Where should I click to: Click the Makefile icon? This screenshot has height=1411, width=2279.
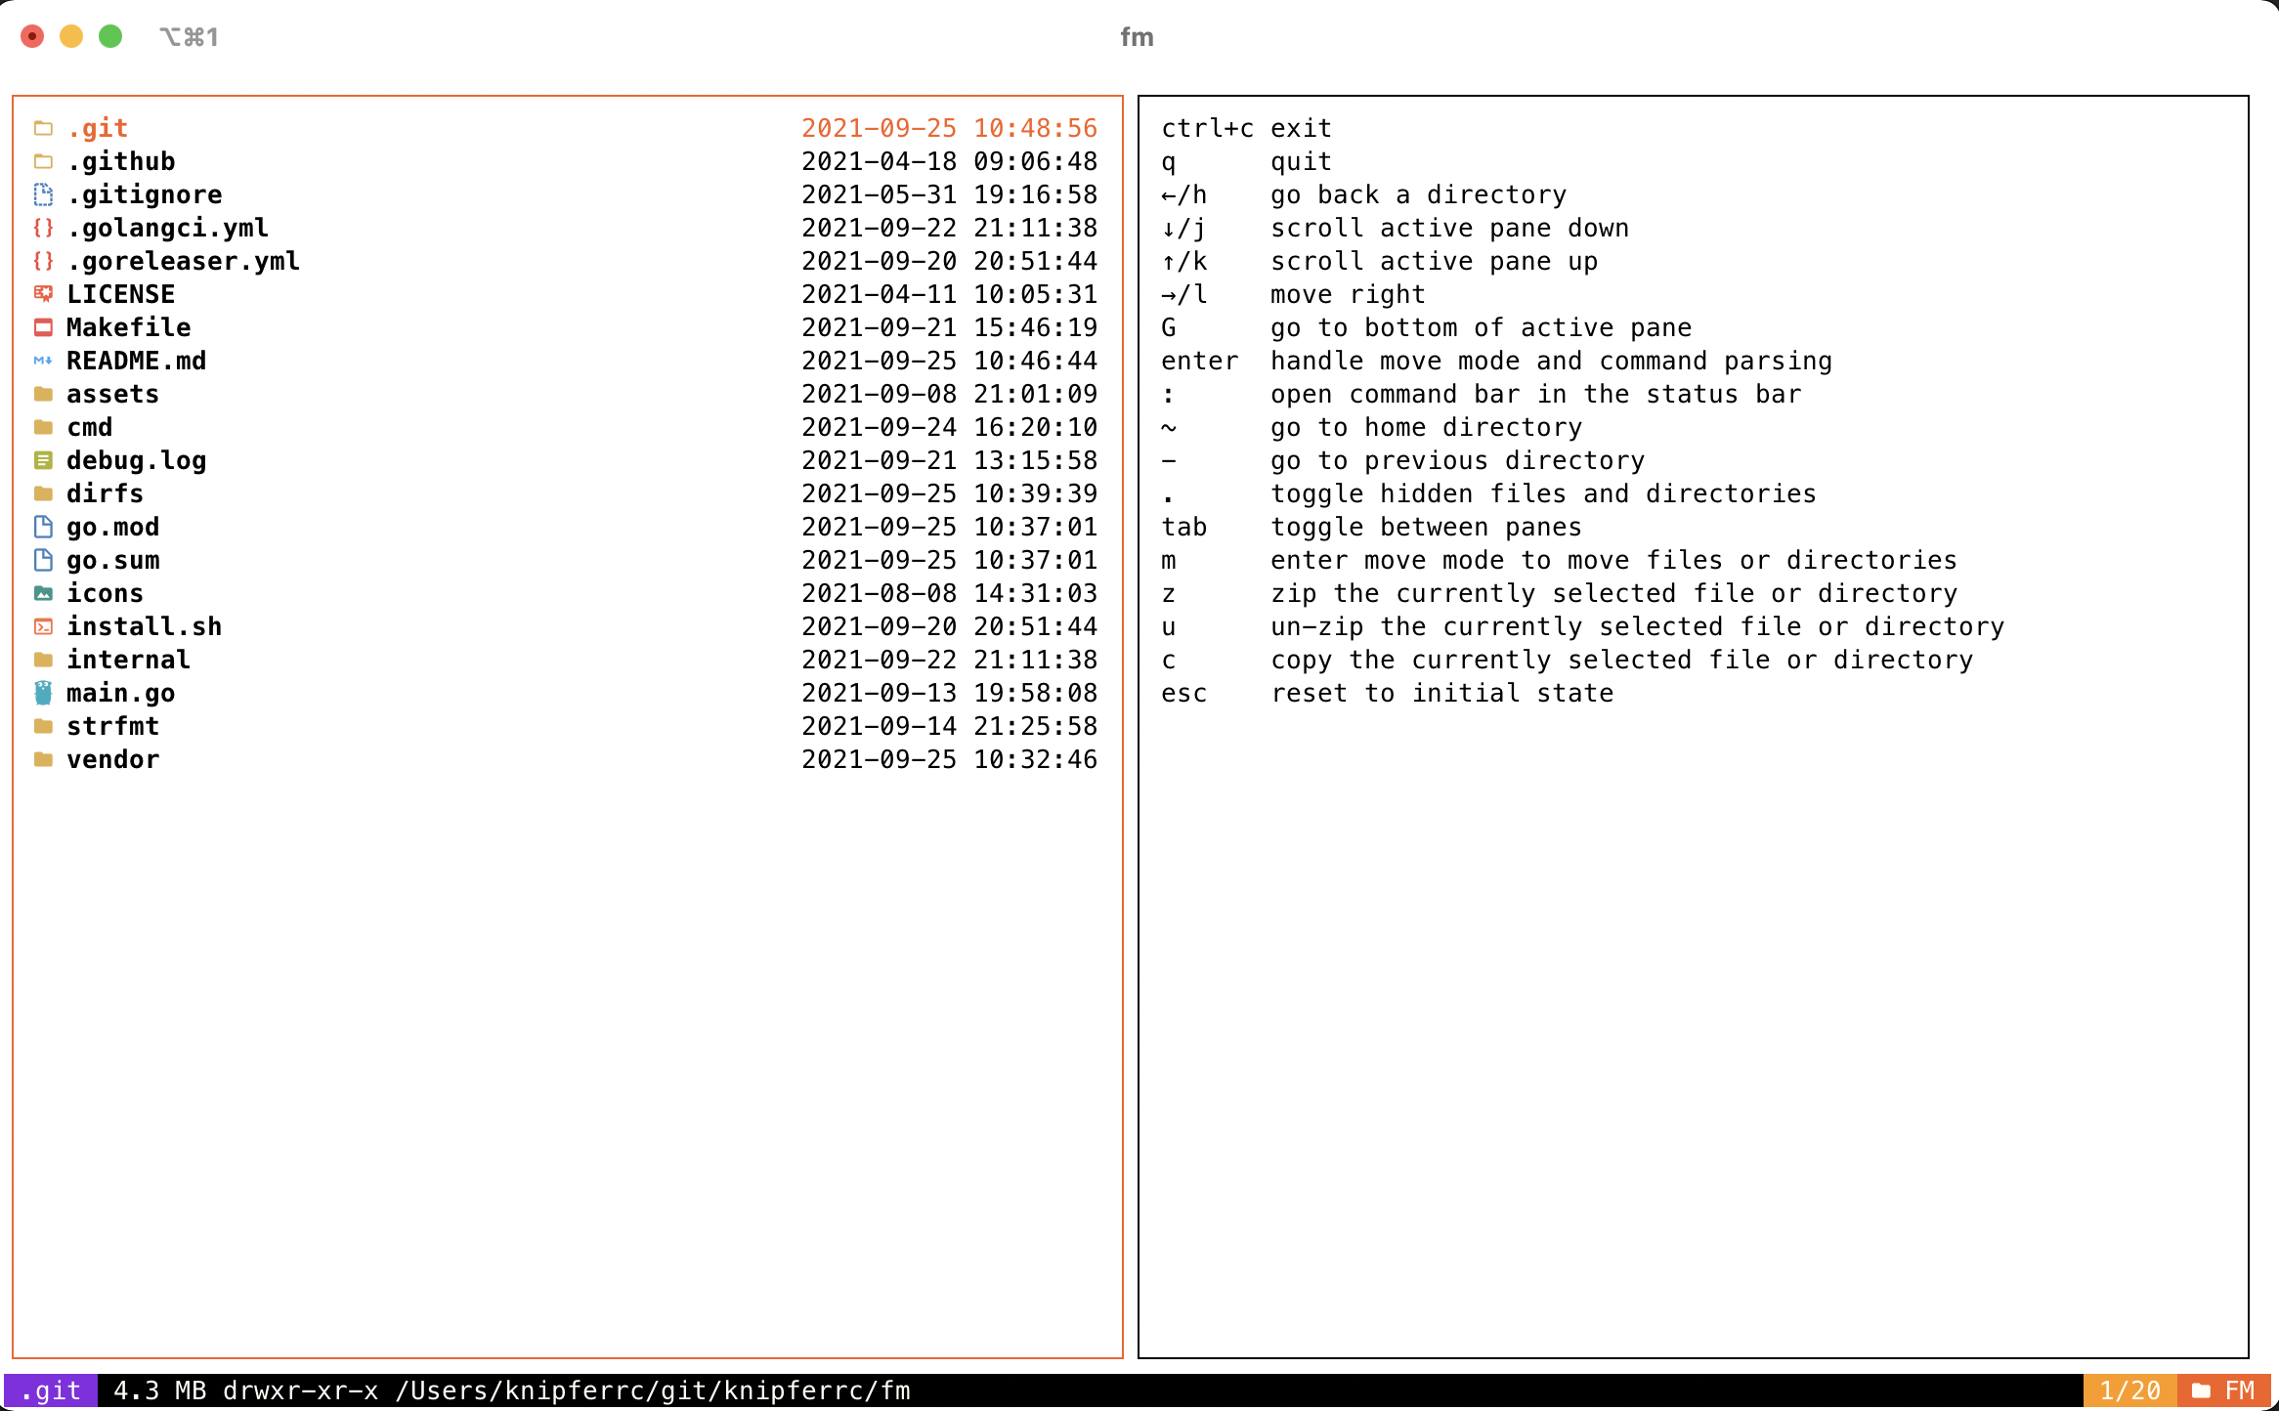(x=43, y=327)
